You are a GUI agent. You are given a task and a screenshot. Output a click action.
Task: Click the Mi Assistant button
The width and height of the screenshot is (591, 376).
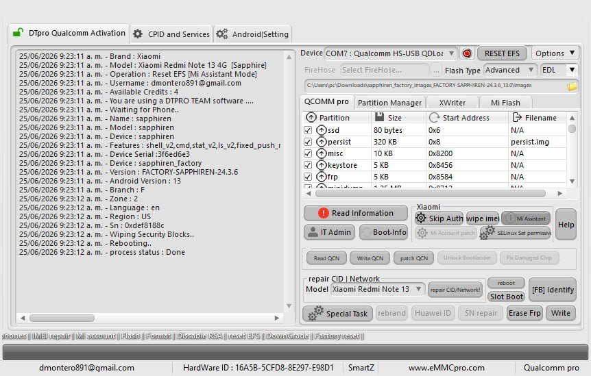(526, 218)
